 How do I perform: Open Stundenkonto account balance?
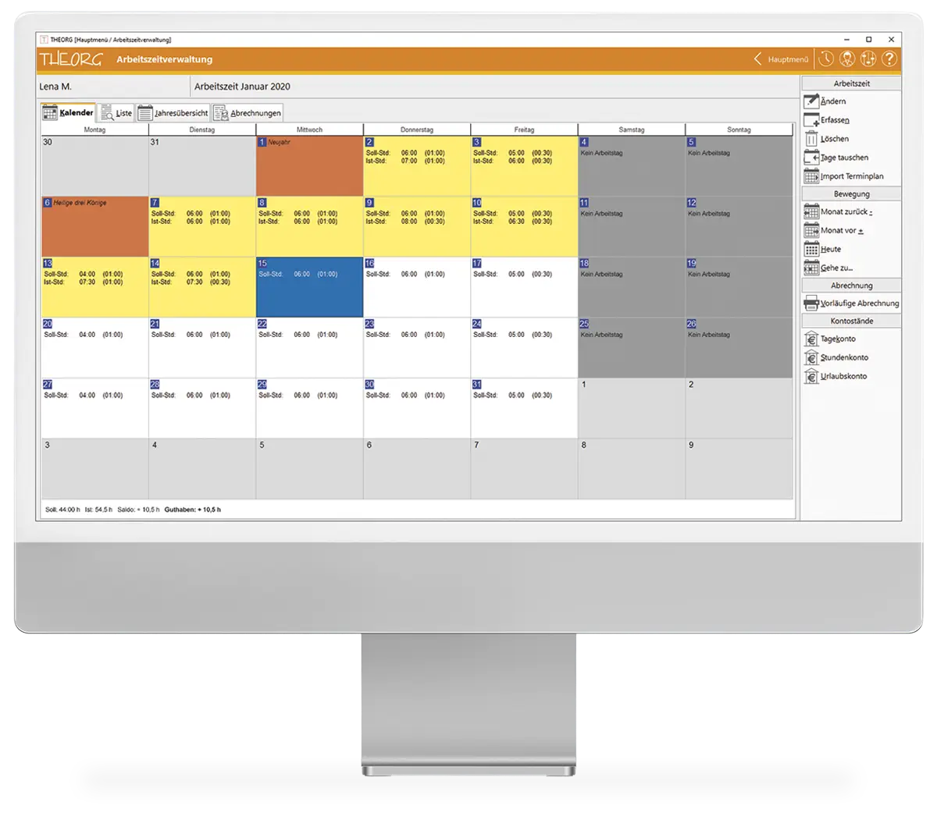click(843, 358)
